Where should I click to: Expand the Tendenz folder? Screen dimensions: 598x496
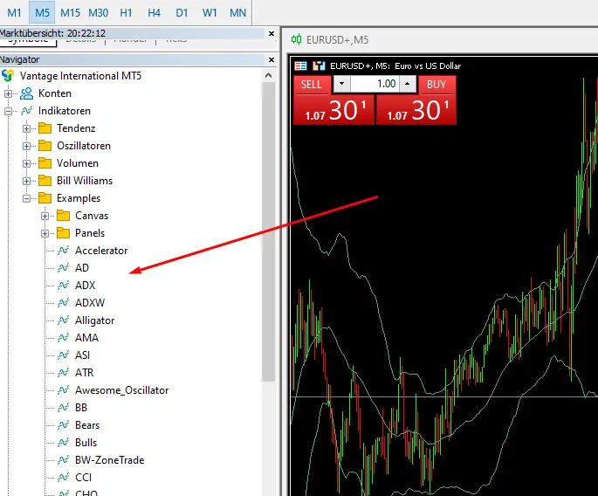pos(27,128)
